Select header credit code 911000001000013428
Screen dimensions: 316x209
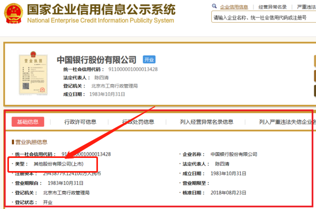[133, 69]
